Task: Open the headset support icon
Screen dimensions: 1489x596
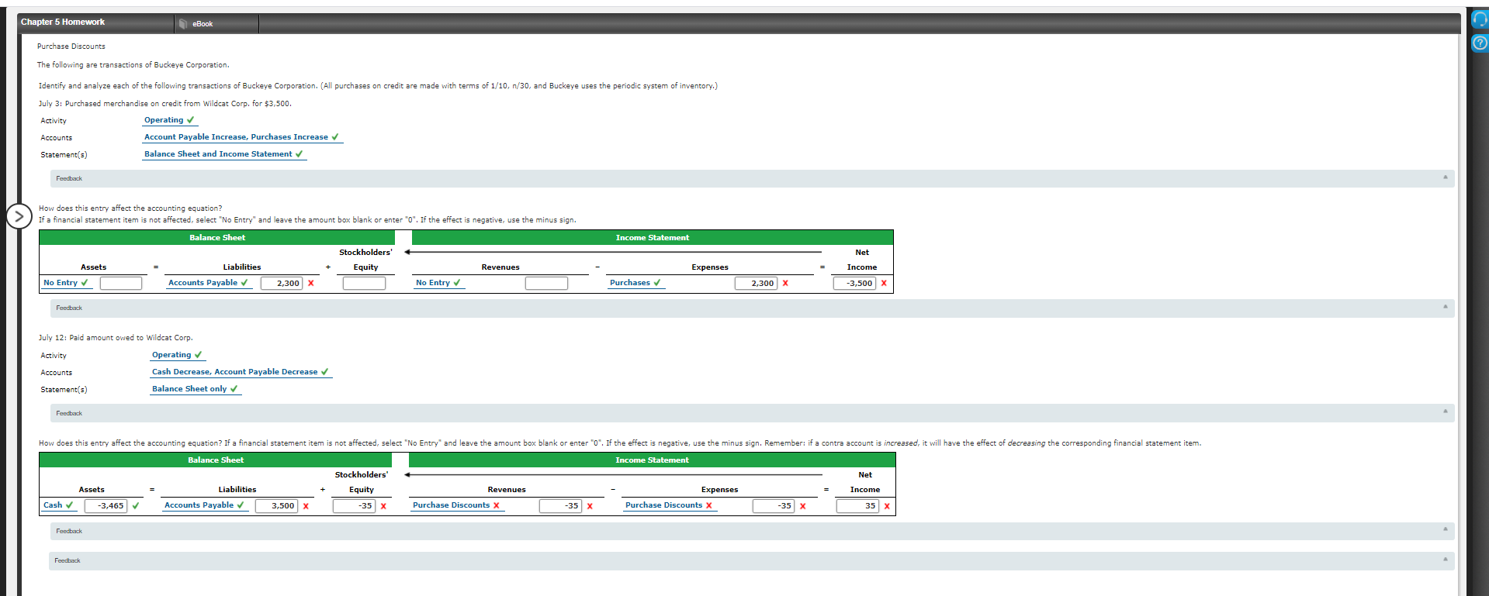Action: [1480, 19]
